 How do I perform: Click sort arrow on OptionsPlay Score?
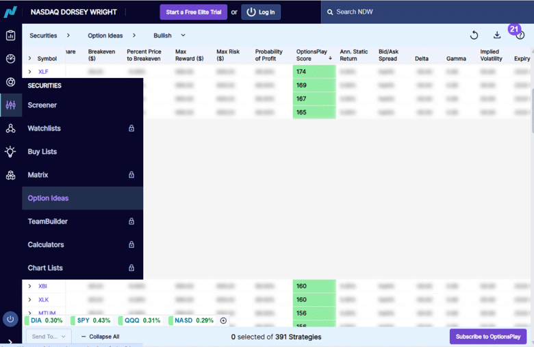point(330,58)
